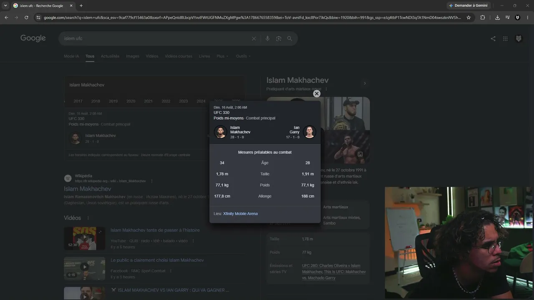
Task: Start a voice search with the microphone
Action: (267, 39)
